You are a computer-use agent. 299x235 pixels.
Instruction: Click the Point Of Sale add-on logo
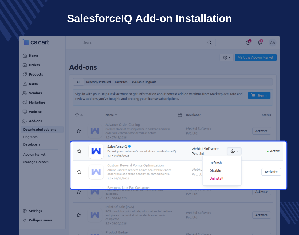[95, 215]
